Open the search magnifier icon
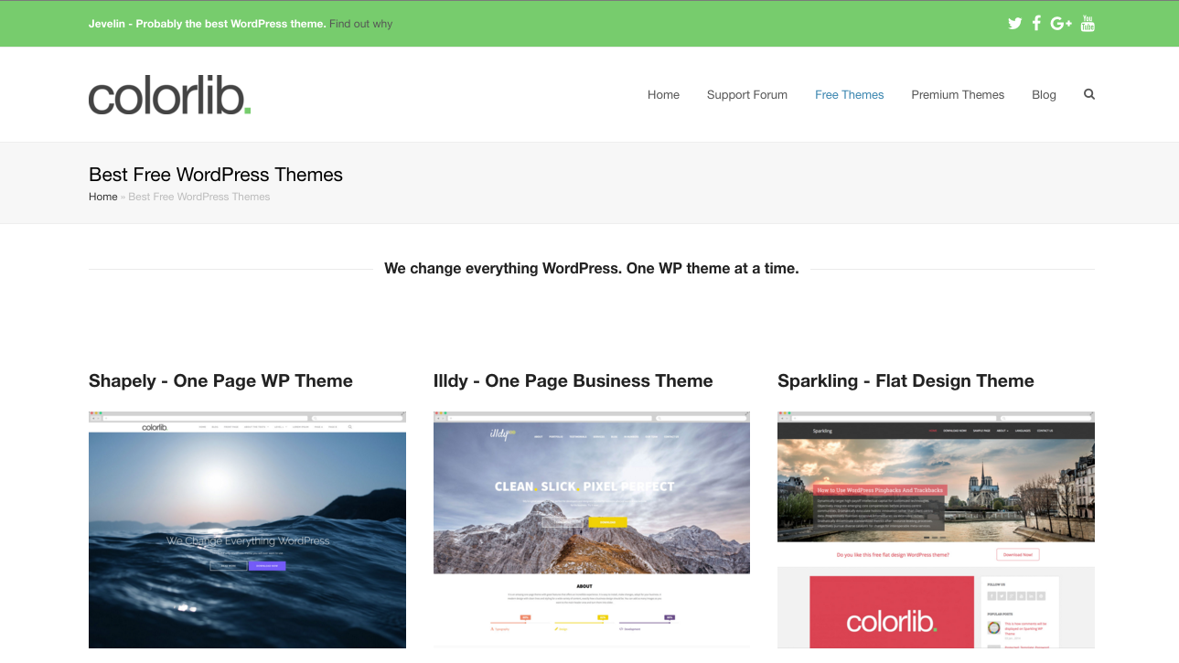Image resolution: width=1179 pixels, height=663 pixels. coord(1089,94)
